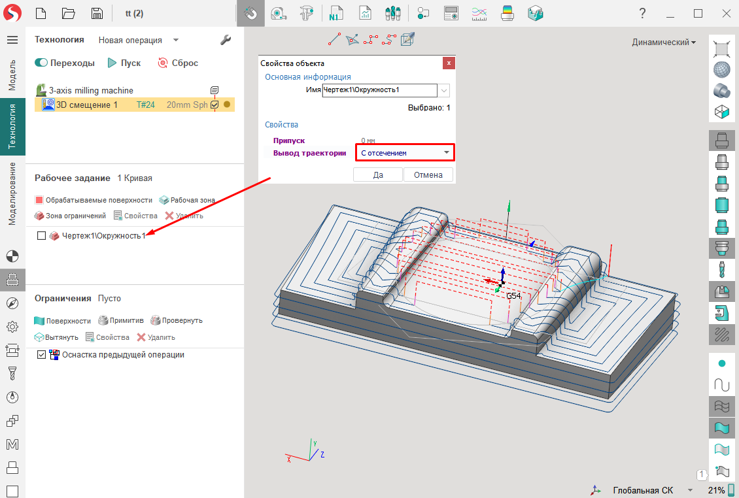Click the printer icon in top toolbar
Image resolution: width=739 pixels, height=498 pixels.
coord(507,13)
